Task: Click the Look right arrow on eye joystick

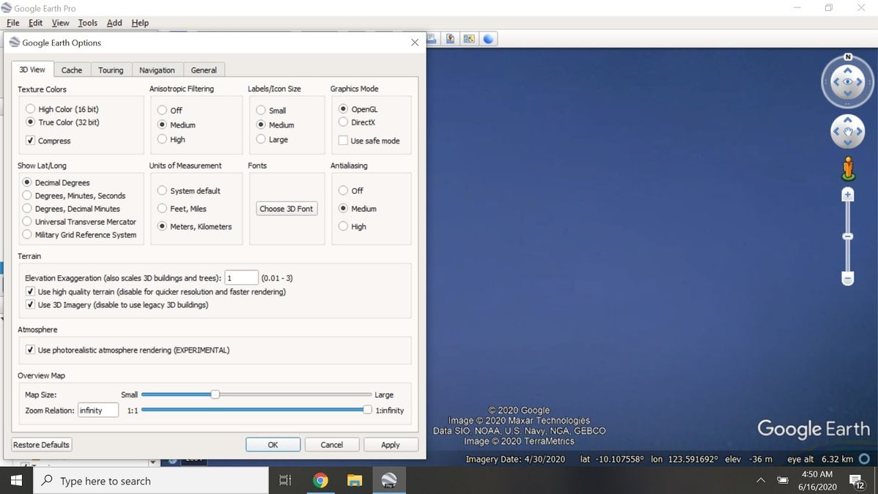Action: [860, 83]
